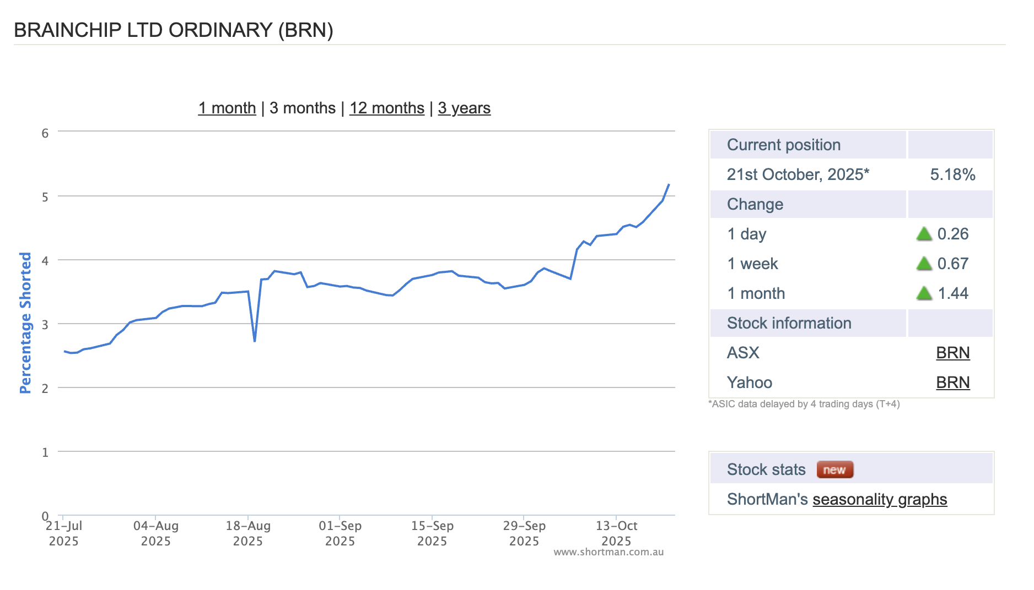Click the sharp dip on the chart line
The image size is (1034, 590).
pos(255,341)
